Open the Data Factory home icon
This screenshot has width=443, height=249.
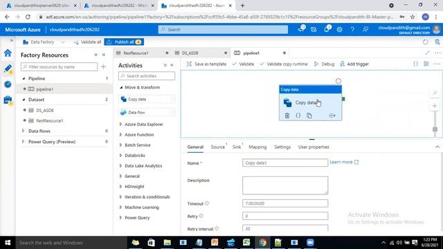(8, 53)
